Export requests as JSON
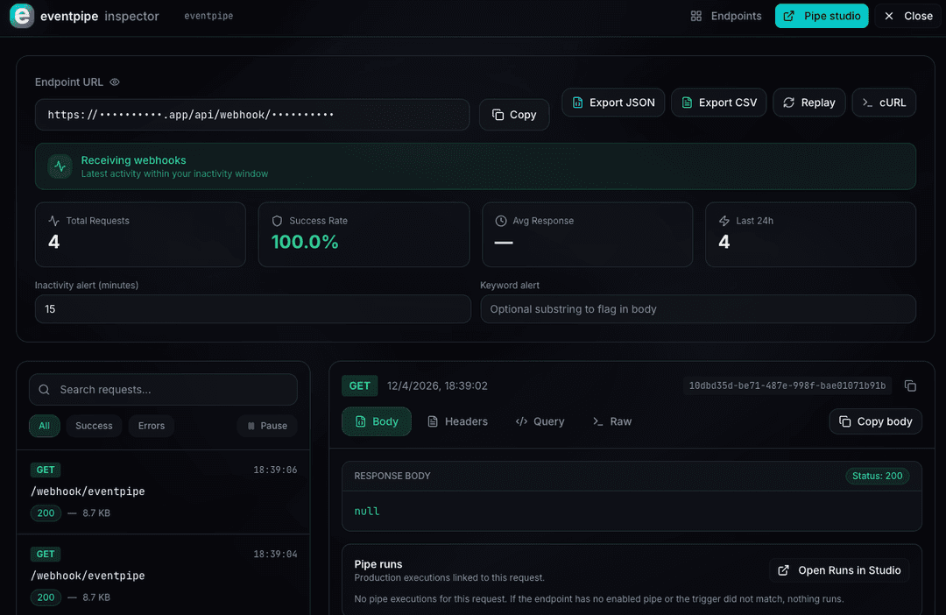Image resolution: width=946 pixels, height=615 pixels. pos(613,102)
